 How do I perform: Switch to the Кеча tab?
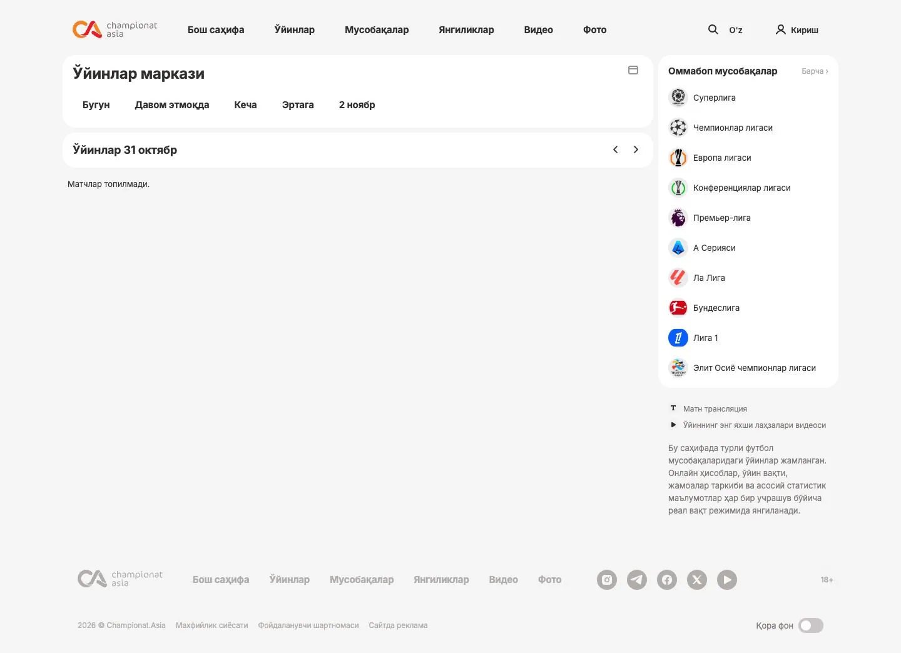(245, 105)
